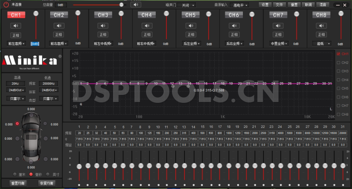Screen dimensions: 352x189
Task: Choose the 厘米 (centimeter) unit radio button
Action: (x=15, y=174)
